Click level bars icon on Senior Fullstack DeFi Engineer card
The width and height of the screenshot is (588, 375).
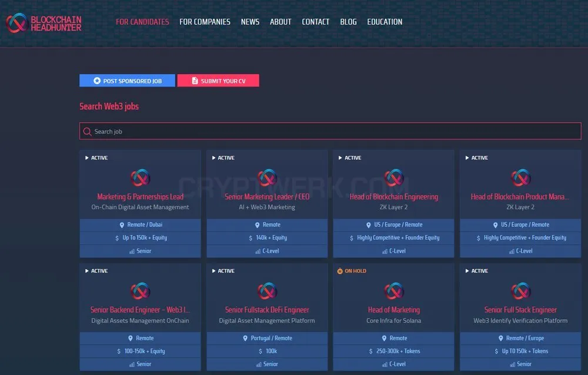[259, 364]
